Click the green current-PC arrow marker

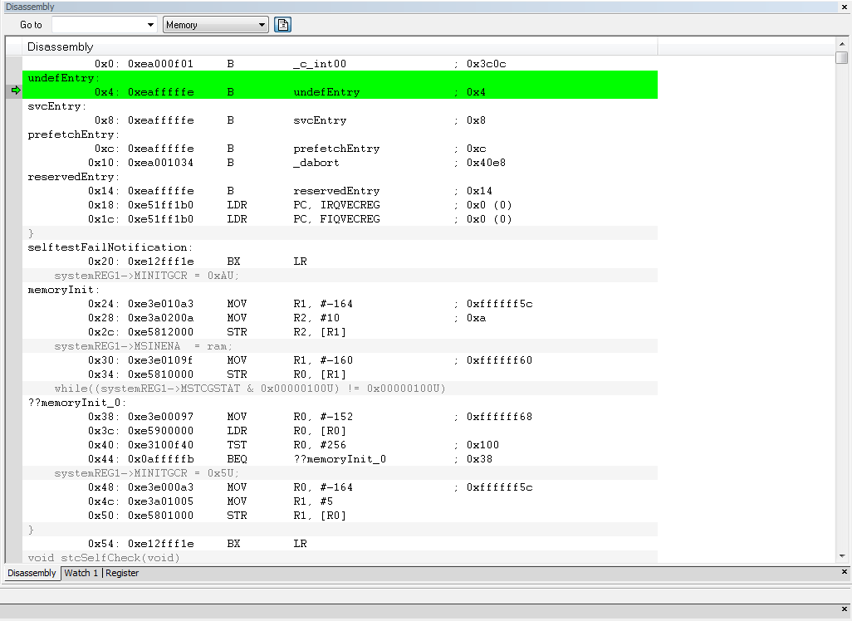(x=16, y=90)
